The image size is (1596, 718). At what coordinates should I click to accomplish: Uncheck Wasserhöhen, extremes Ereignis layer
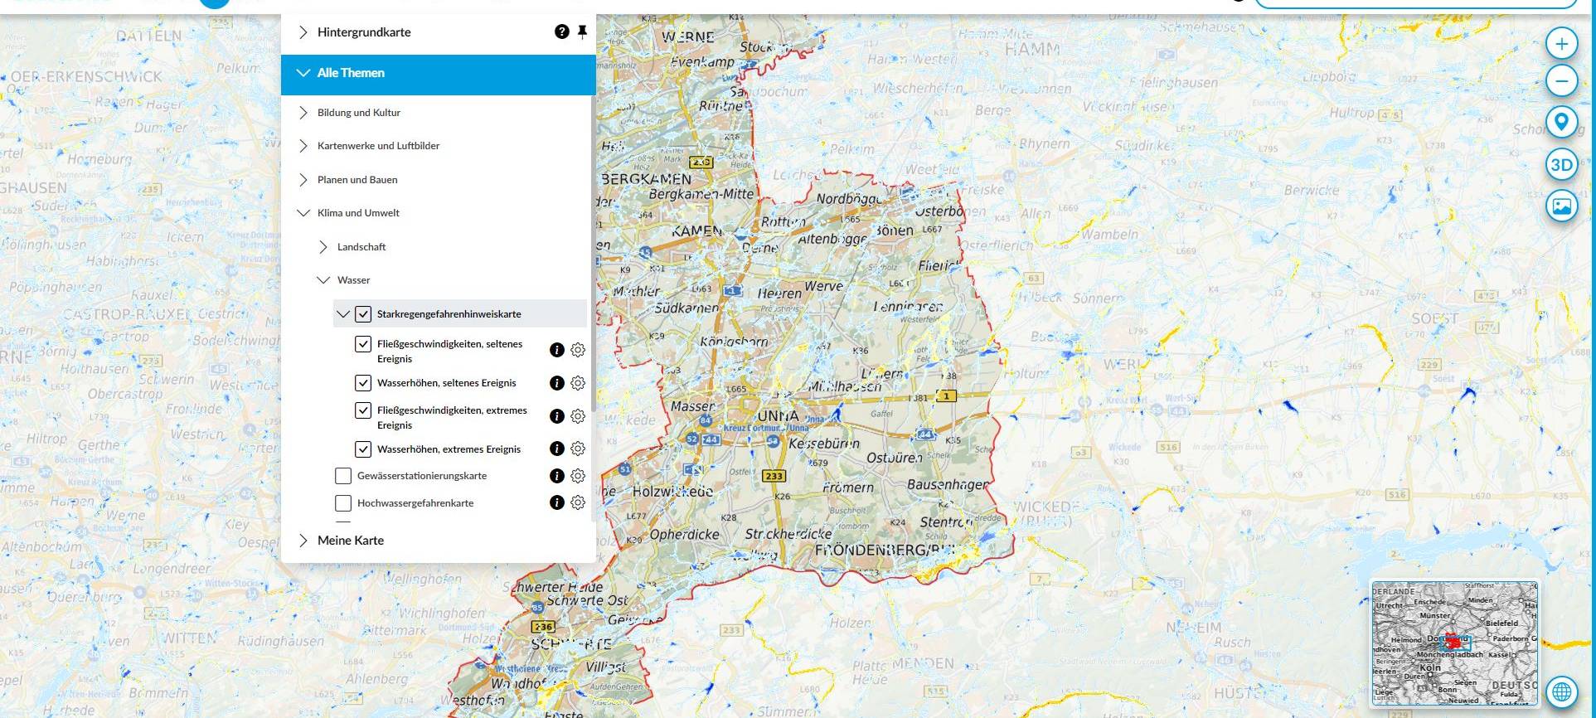[x=363, y=449]
